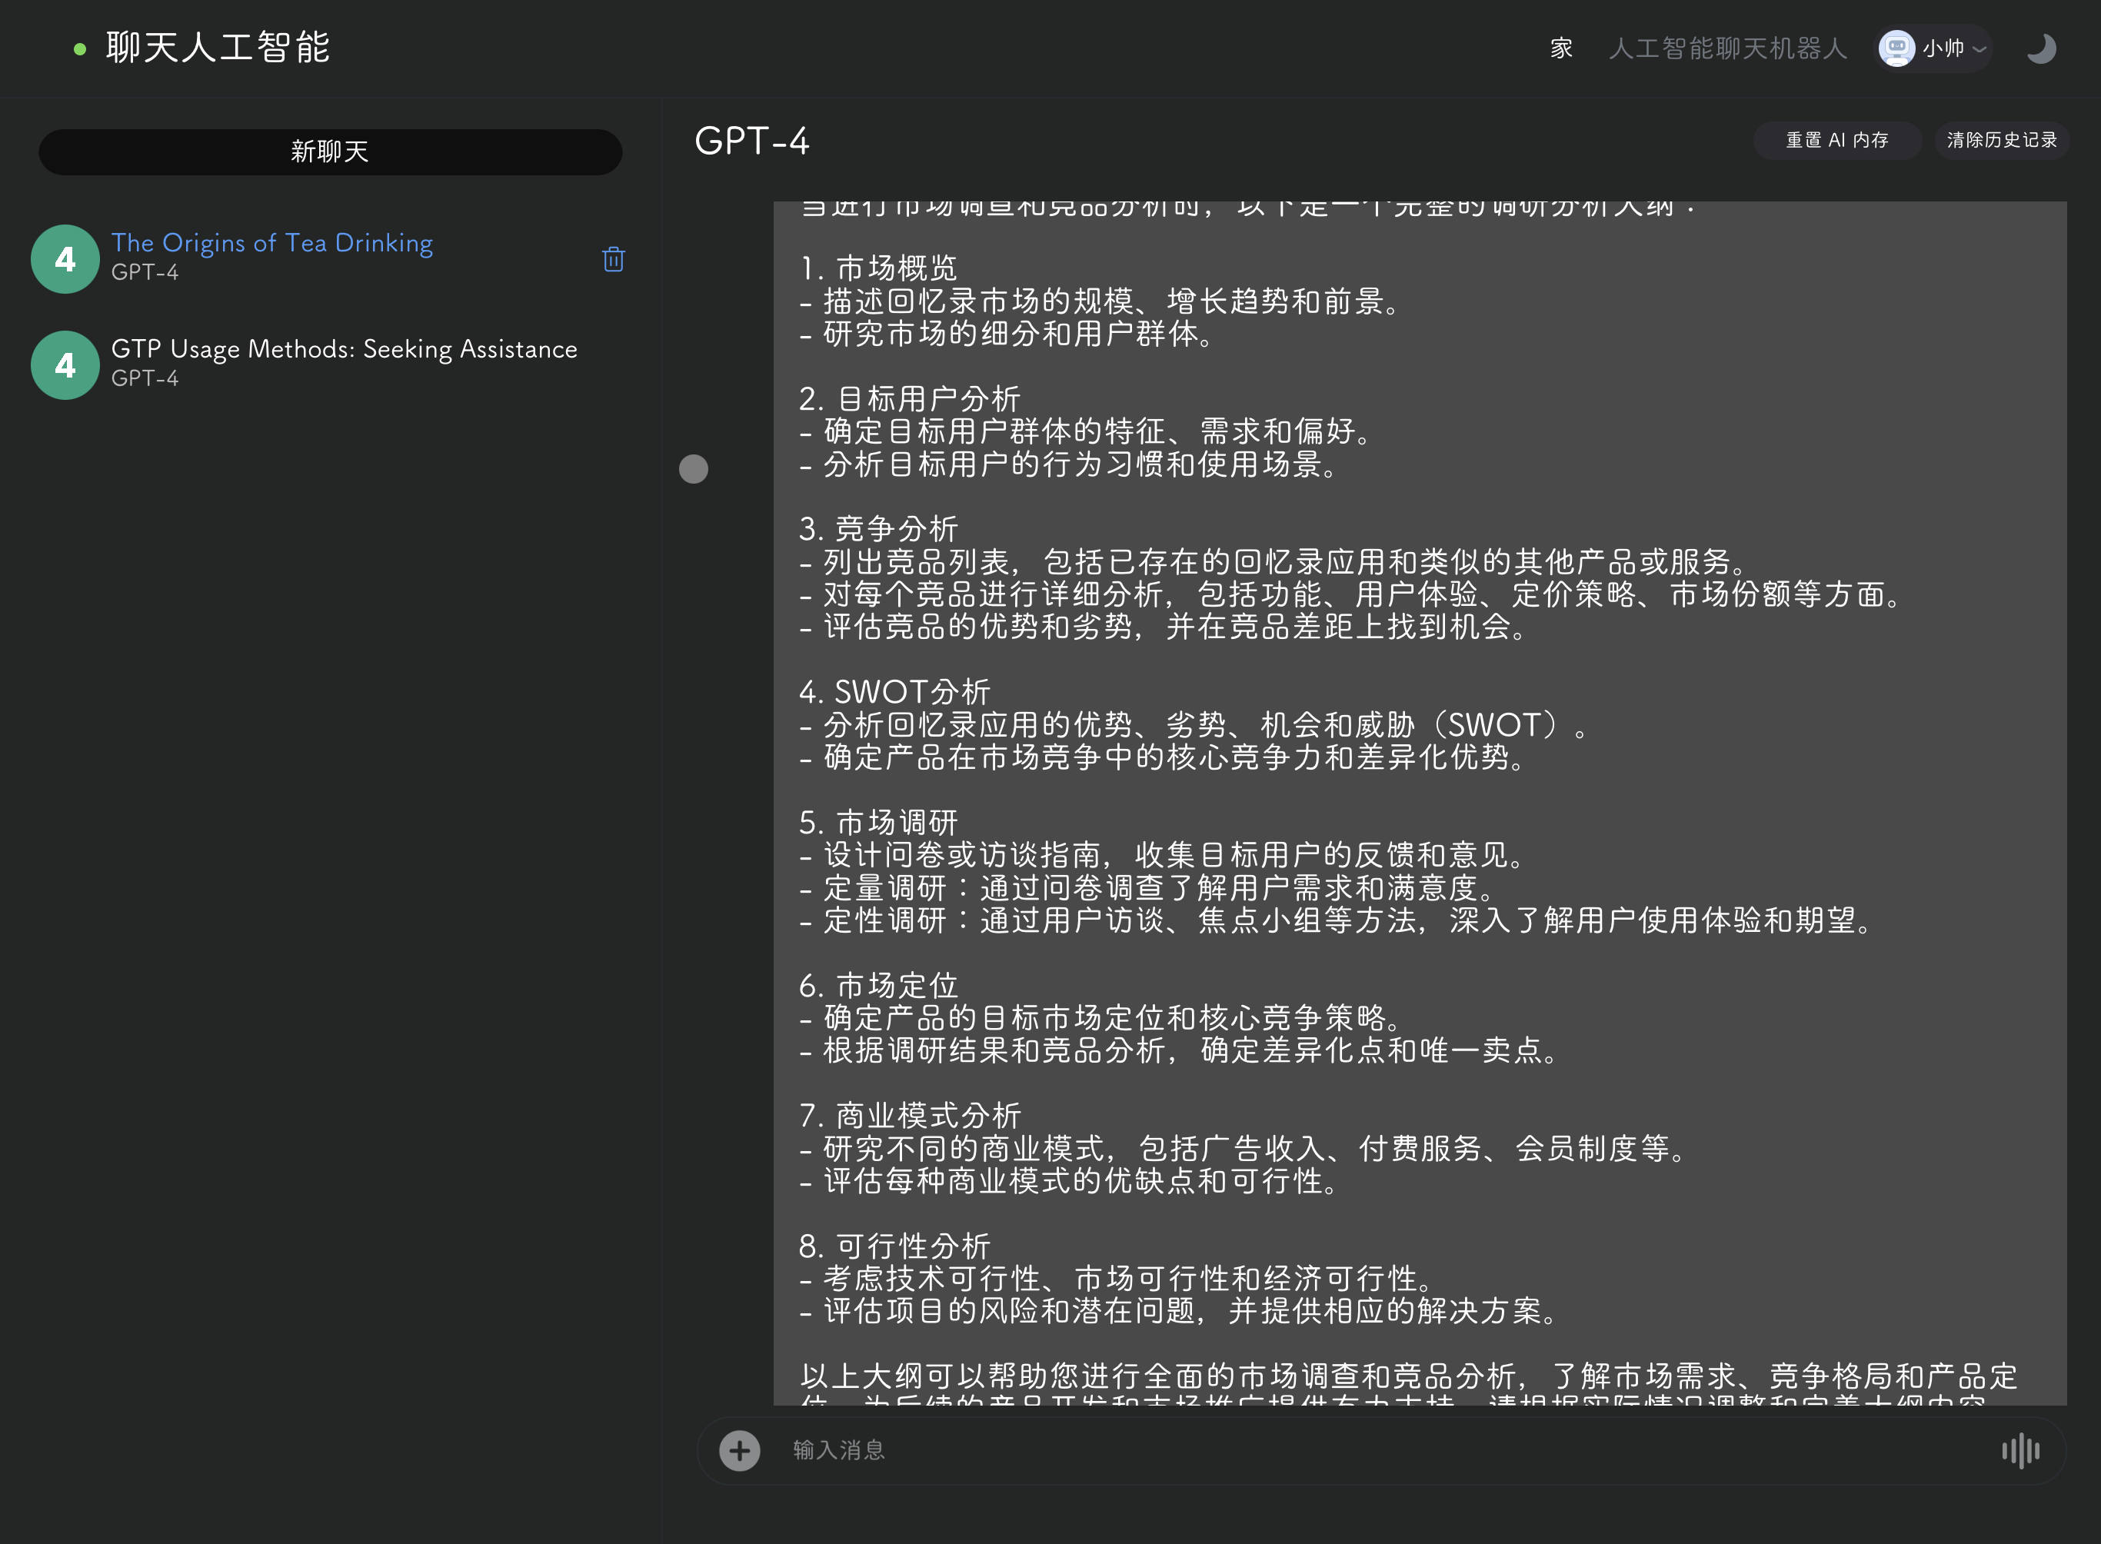
Task: Click the robot avatar next to 小帅
Action: click(1896, 48)
